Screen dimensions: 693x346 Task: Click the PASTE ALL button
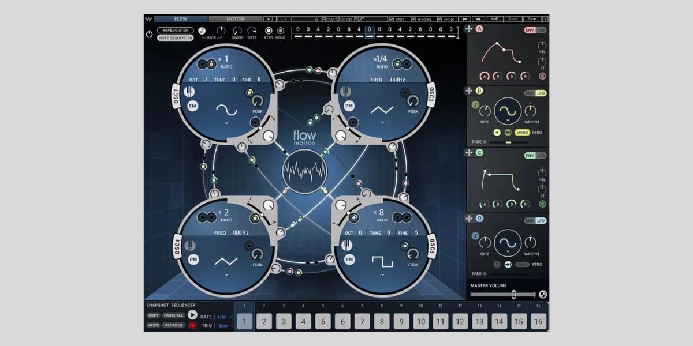click(x=173, y=315)
